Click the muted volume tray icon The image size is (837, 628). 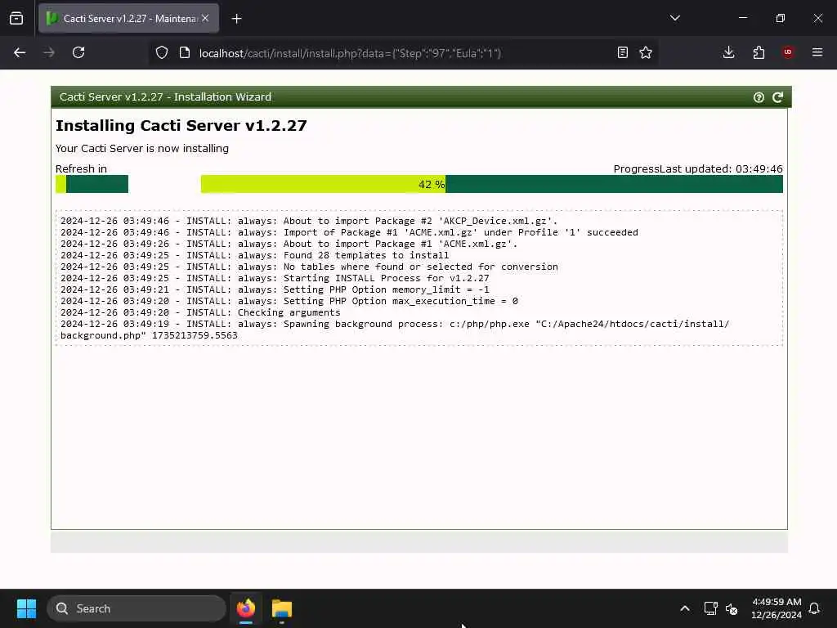point(732,608)
